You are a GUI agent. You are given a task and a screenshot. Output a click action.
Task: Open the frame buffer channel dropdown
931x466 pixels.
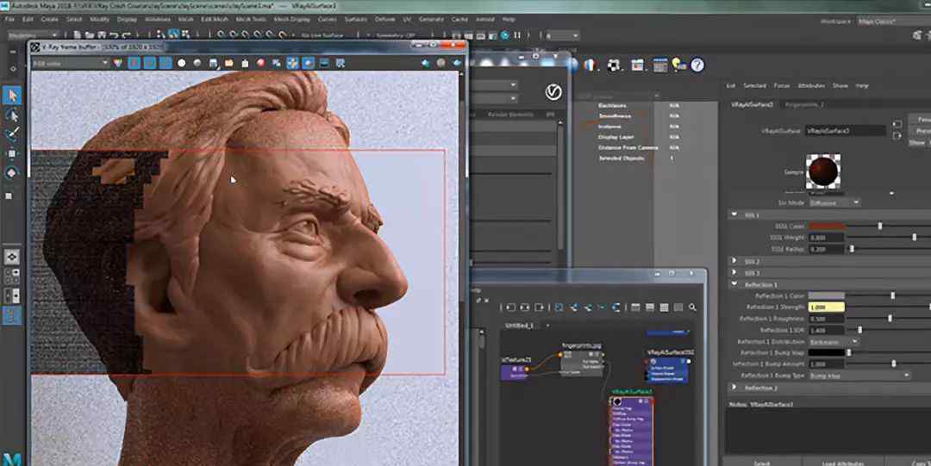tap(71, 63)
